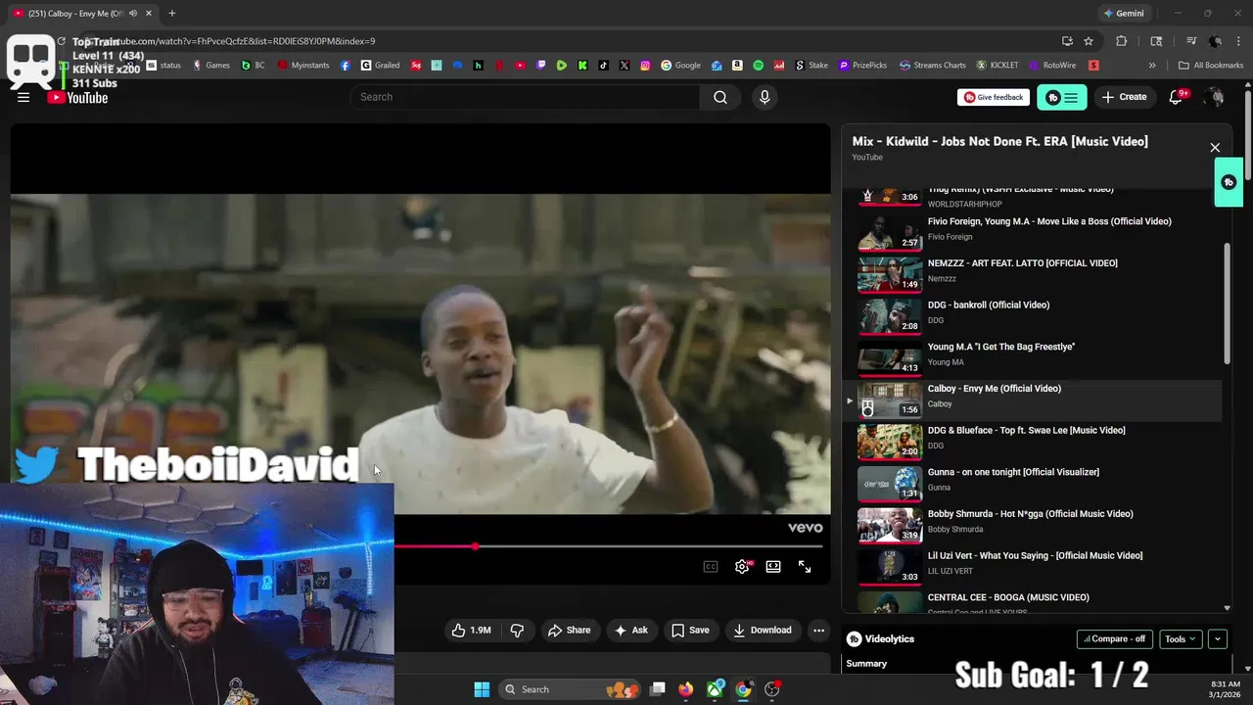
Task: Share the video via Share button
Action: point(569,630)
